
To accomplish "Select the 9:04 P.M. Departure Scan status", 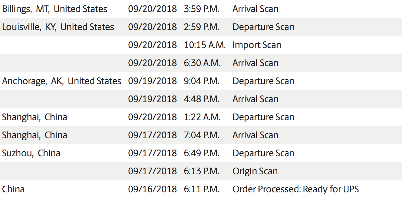I will coord(264,81).
